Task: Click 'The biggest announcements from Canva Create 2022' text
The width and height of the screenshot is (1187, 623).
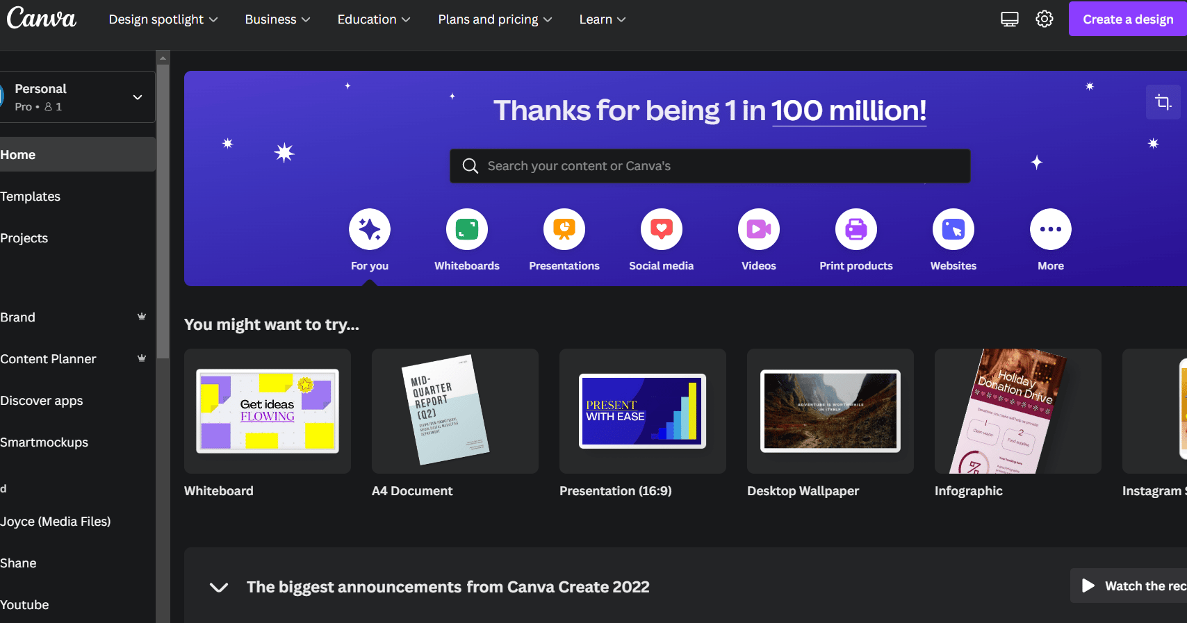Action: click(x=448, y=587)
